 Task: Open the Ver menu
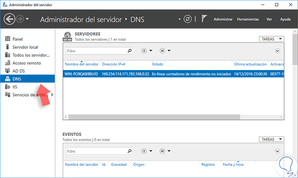[269, 19]
